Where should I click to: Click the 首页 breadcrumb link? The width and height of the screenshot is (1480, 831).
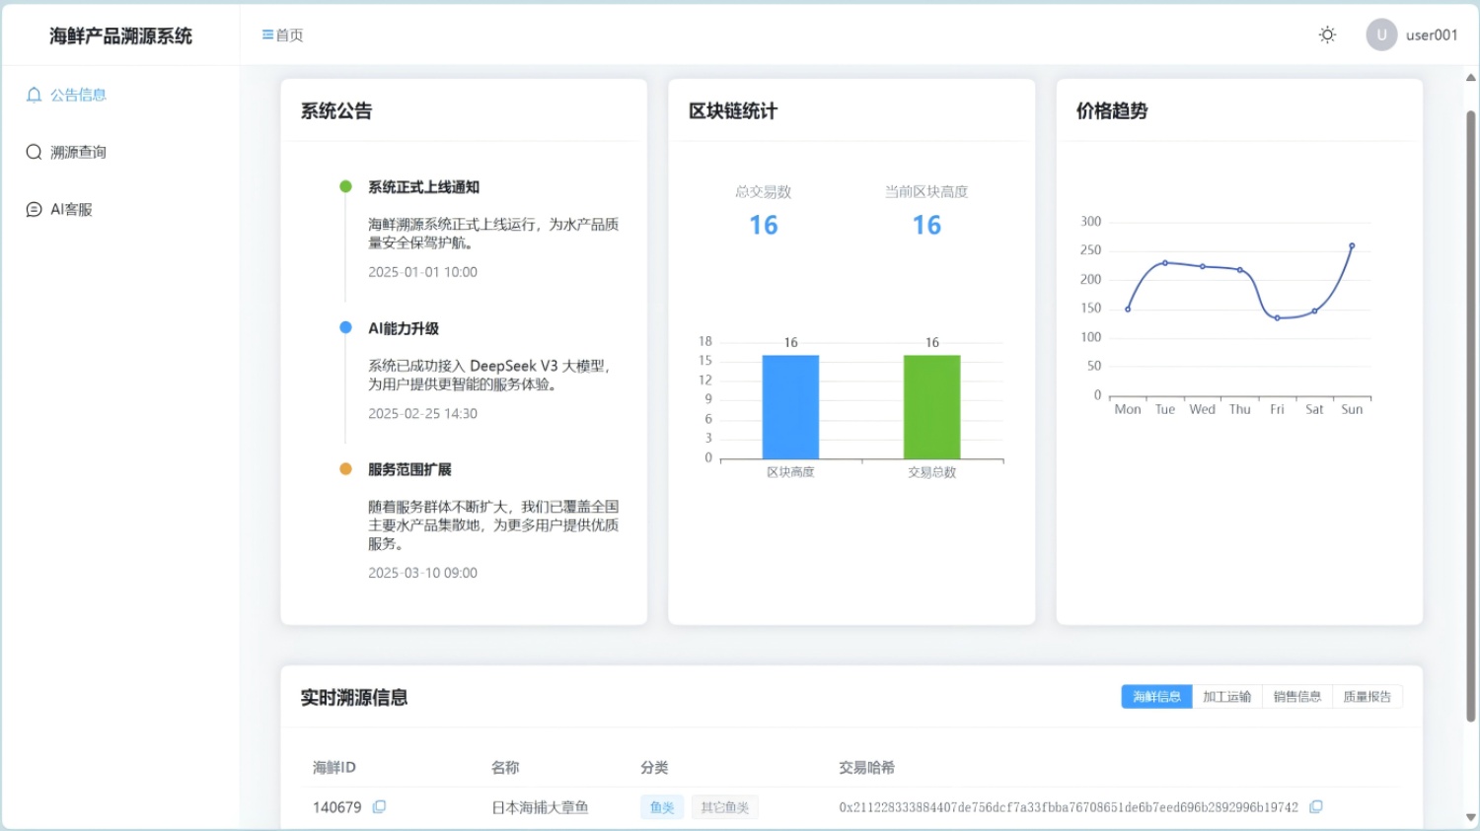pyautogui.click(x=289, y=35)
